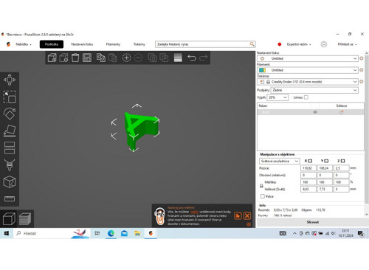
Task: Click the Pozice X value field
Action: click(x=308, y=168)
